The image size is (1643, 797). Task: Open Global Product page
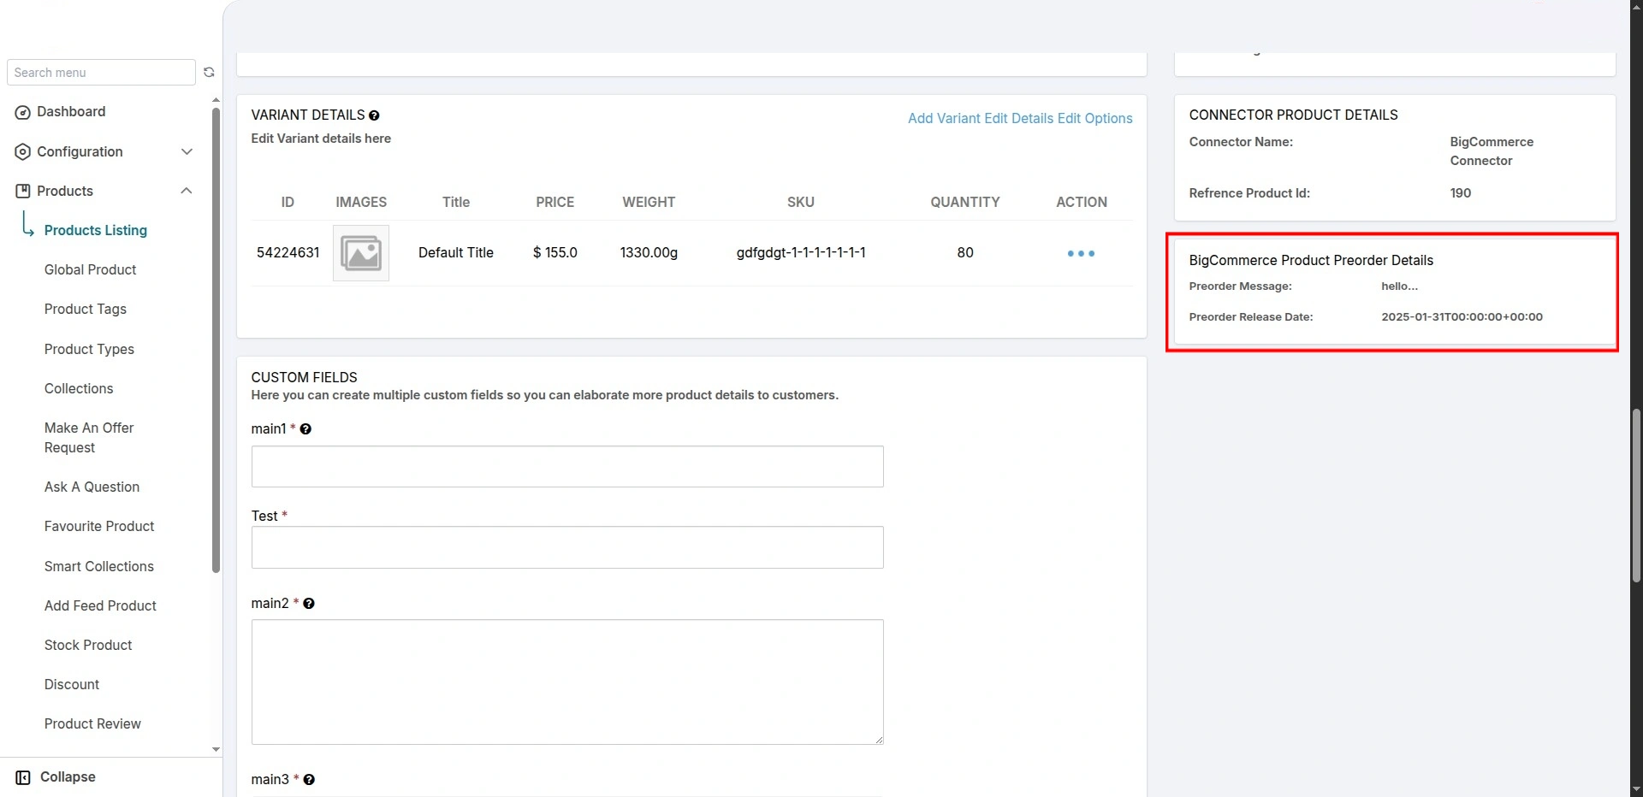click(x=90, y=270)
